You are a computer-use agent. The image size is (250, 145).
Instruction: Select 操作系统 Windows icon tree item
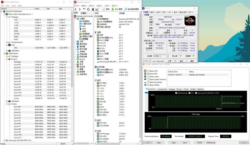tap(82, 44)
